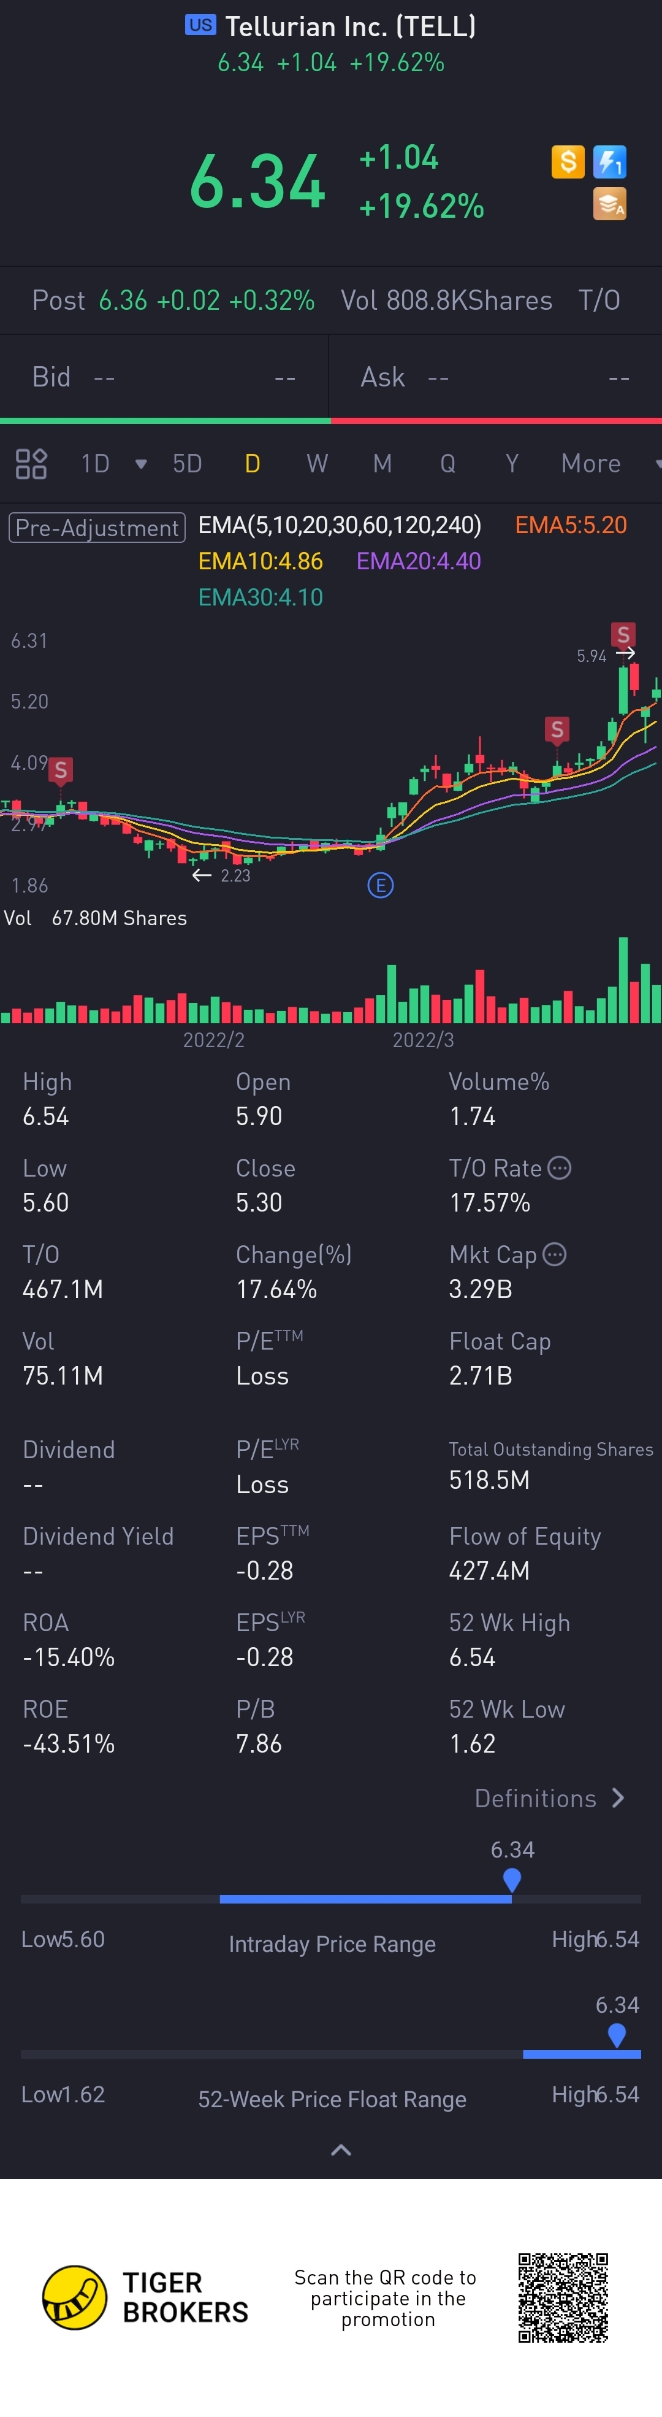The image size is (662, 2417).
Task: Open Mkt Cap info icon
Action: click(555, 1255)
